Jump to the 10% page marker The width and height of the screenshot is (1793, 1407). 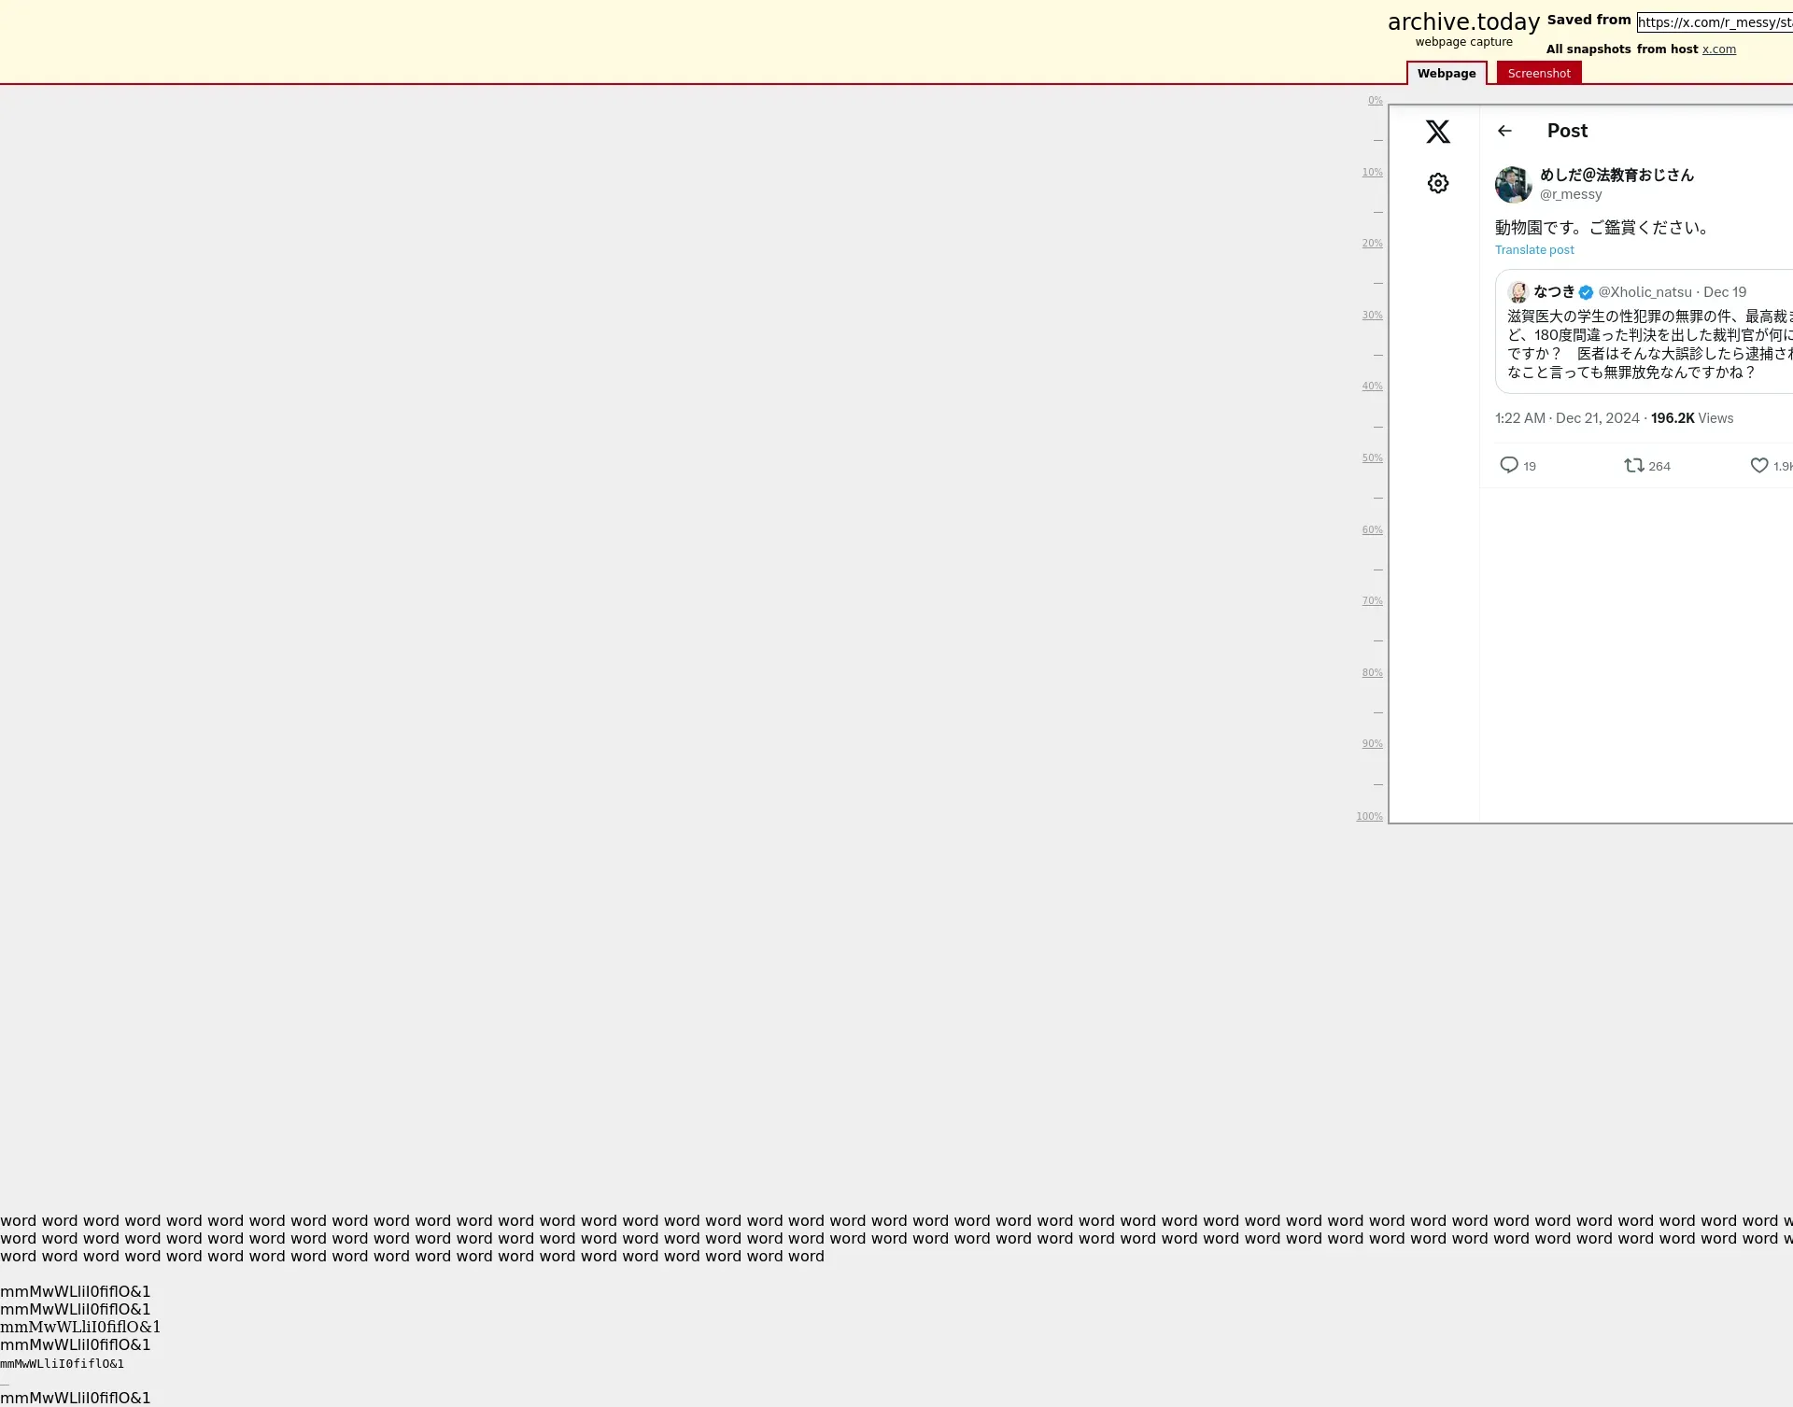tap(1371, 173)
